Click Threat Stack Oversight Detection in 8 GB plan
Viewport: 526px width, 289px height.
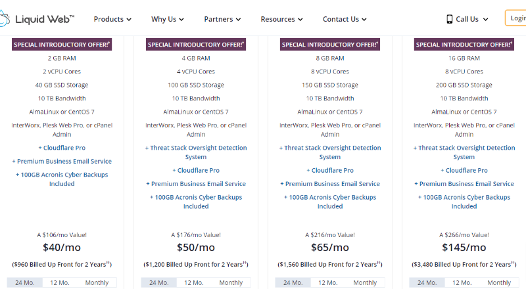click(330, 152)
